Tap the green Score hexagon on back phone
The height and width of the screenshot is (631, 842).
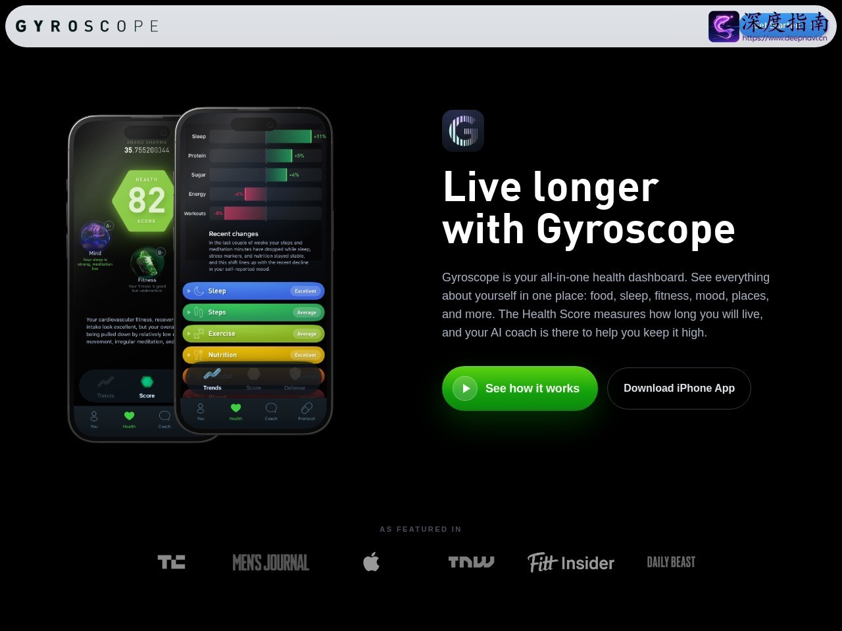pyautogui.click(x=147, y=382)
